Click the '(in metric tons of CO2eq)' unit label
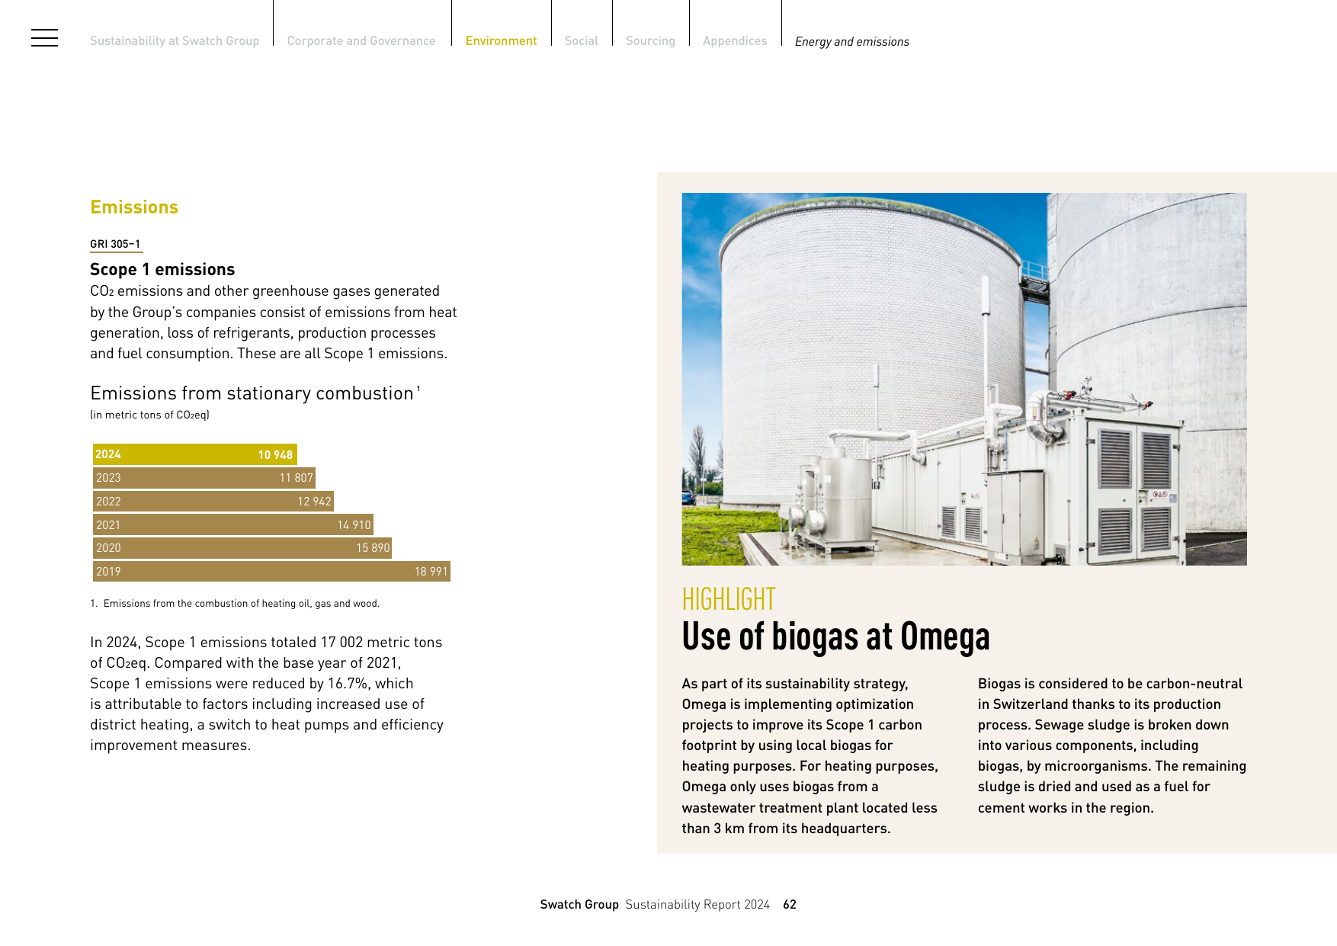This screenshot has height=946, width=1337. pos(149,415)
